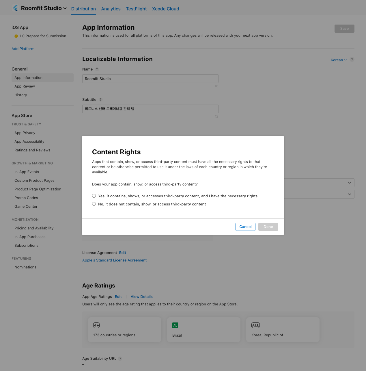The image size is (366, 371).
Task: Select Yes, it contains third-party content option
Action: [x=94, y=196]
